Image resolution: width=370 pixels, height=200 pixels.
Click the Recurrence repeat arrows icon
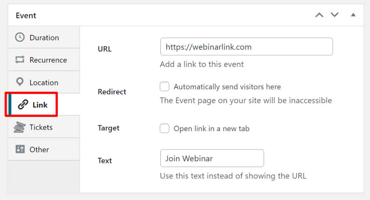click(x=20, y=60)
